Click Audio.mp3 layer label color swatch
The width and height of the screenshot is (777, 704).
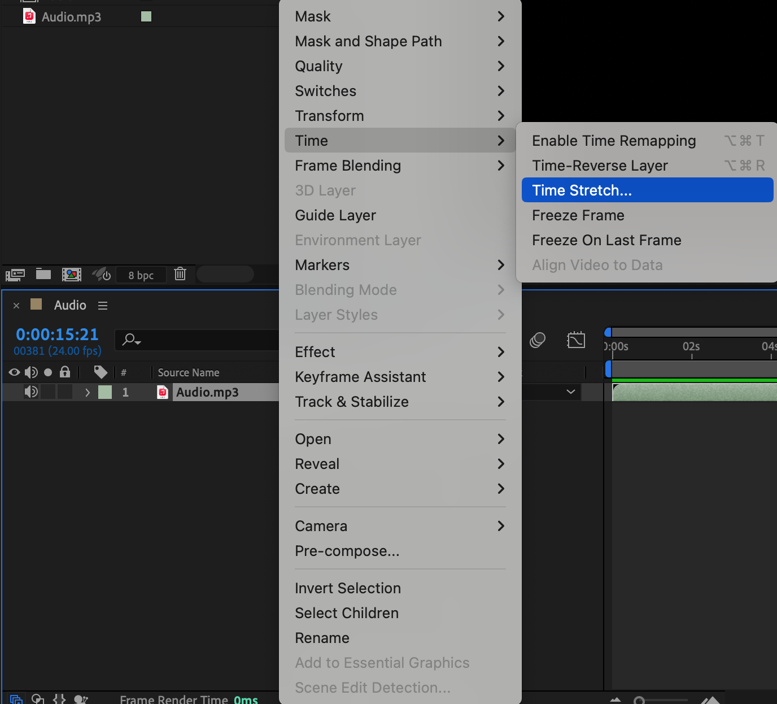pos(105,392)
